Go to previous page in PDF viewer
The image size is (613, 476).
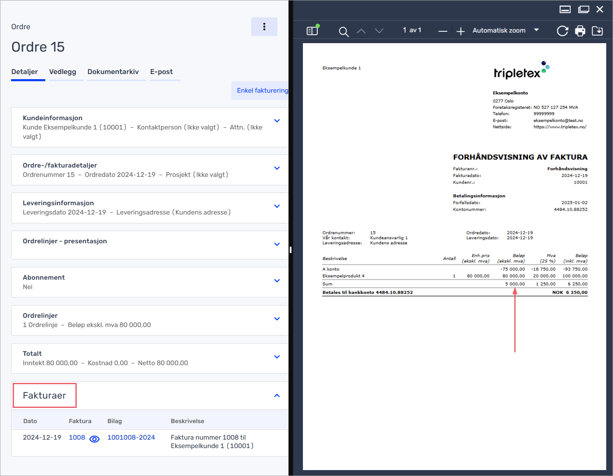[361, 31]
